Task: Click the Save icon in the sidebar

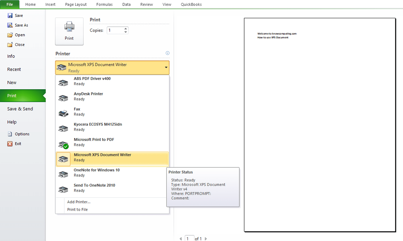Action: pyautogui.click(x=10, y=15)
